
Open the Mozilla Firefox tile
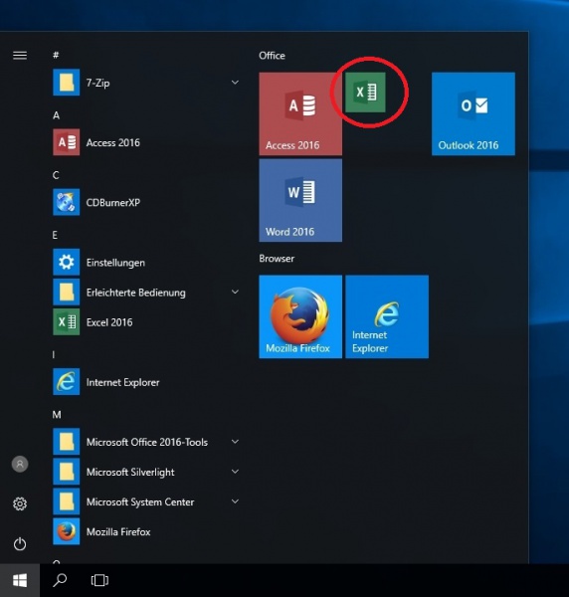click(x=300, y=316)
